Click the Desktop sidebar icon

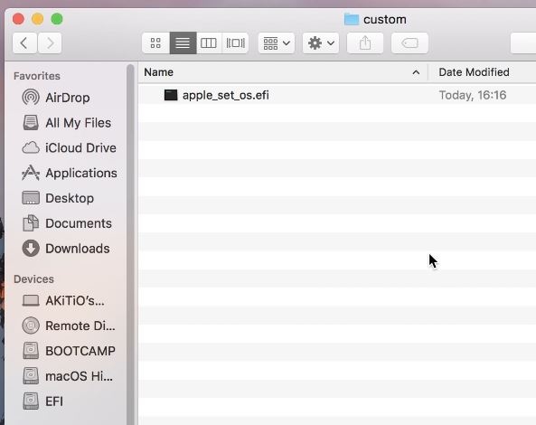[31, 198]
